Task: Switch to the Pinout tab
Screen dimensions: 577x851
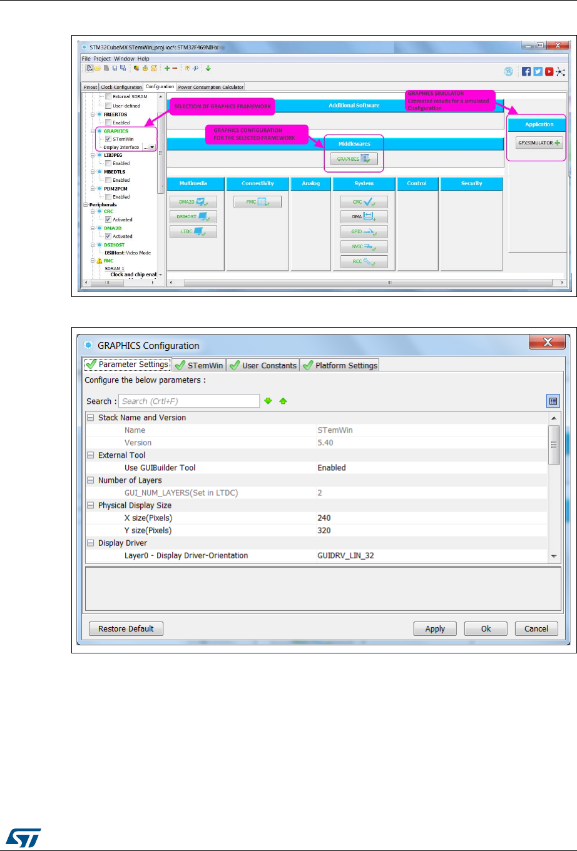Action: (x=91, y=87)
